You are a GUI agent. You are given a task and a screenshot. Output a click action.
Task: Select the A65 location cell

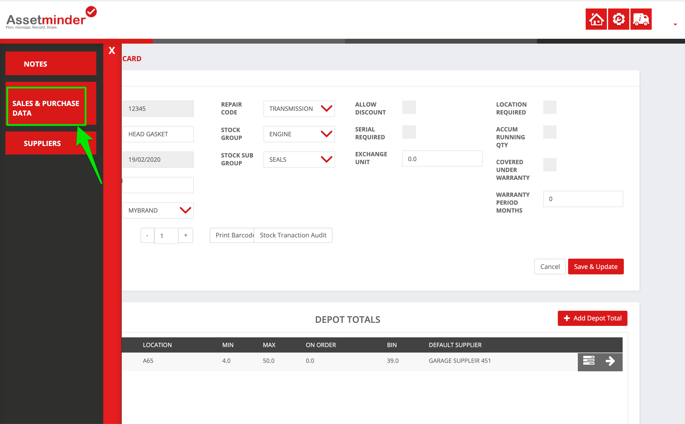click(x=148, y=361)
